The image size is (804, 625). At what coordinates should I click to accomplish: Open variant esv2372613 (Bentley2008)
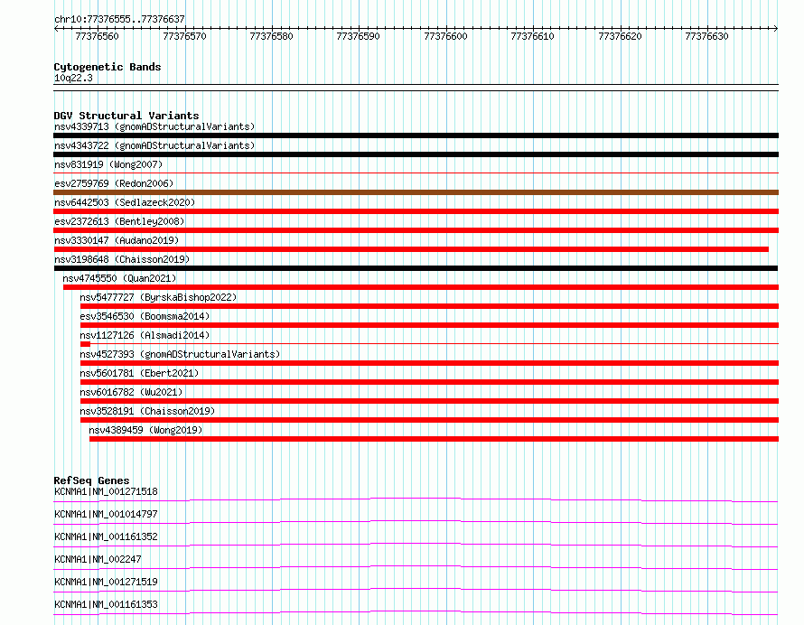coord(119,221)
